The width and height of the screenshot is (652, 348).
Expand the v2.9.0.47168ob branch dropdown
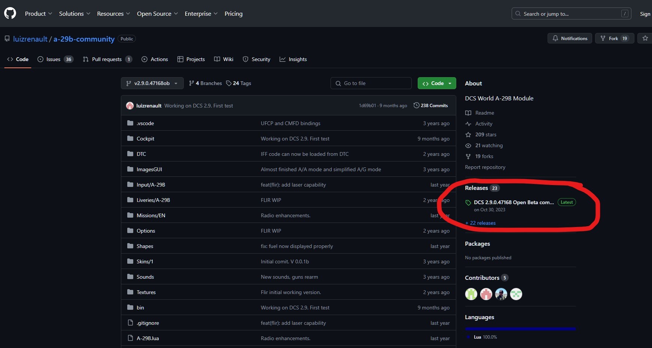[152, 83]
